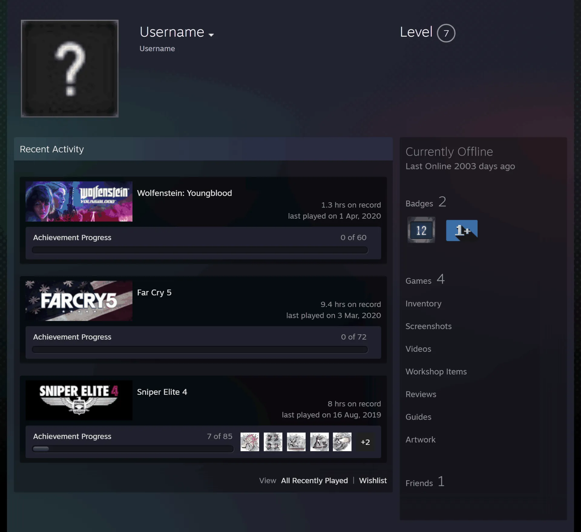Click the Far Cry 5 title link

click(x=154, y=292)
